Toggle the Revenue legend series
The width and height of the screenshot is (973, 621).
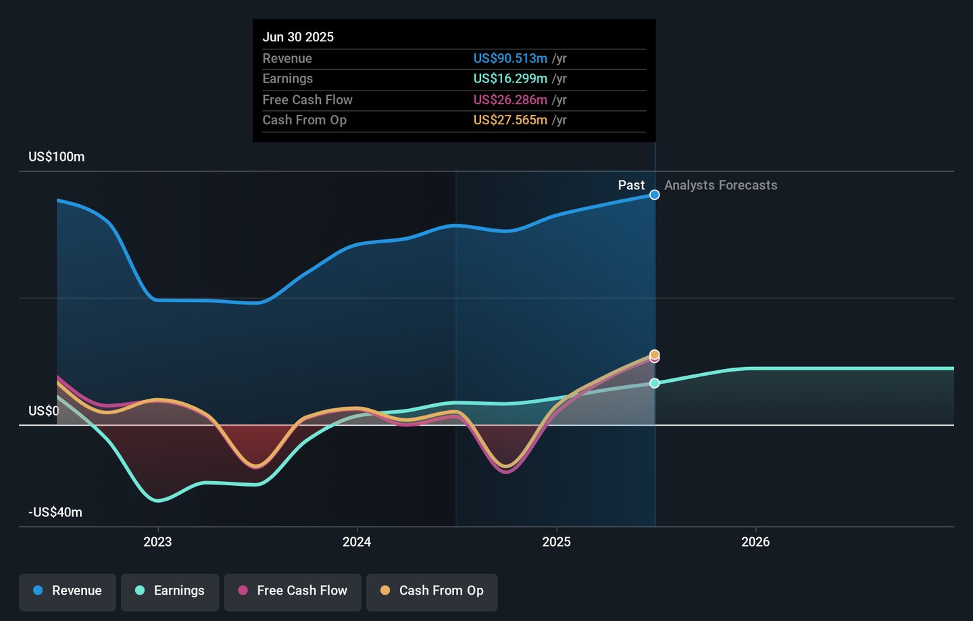pyautogui.click(x=68, y=591)
